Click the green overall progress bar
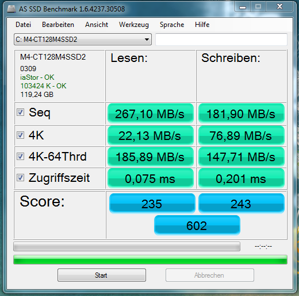Viewport: 299px width, 296px height. click(150, 260)
